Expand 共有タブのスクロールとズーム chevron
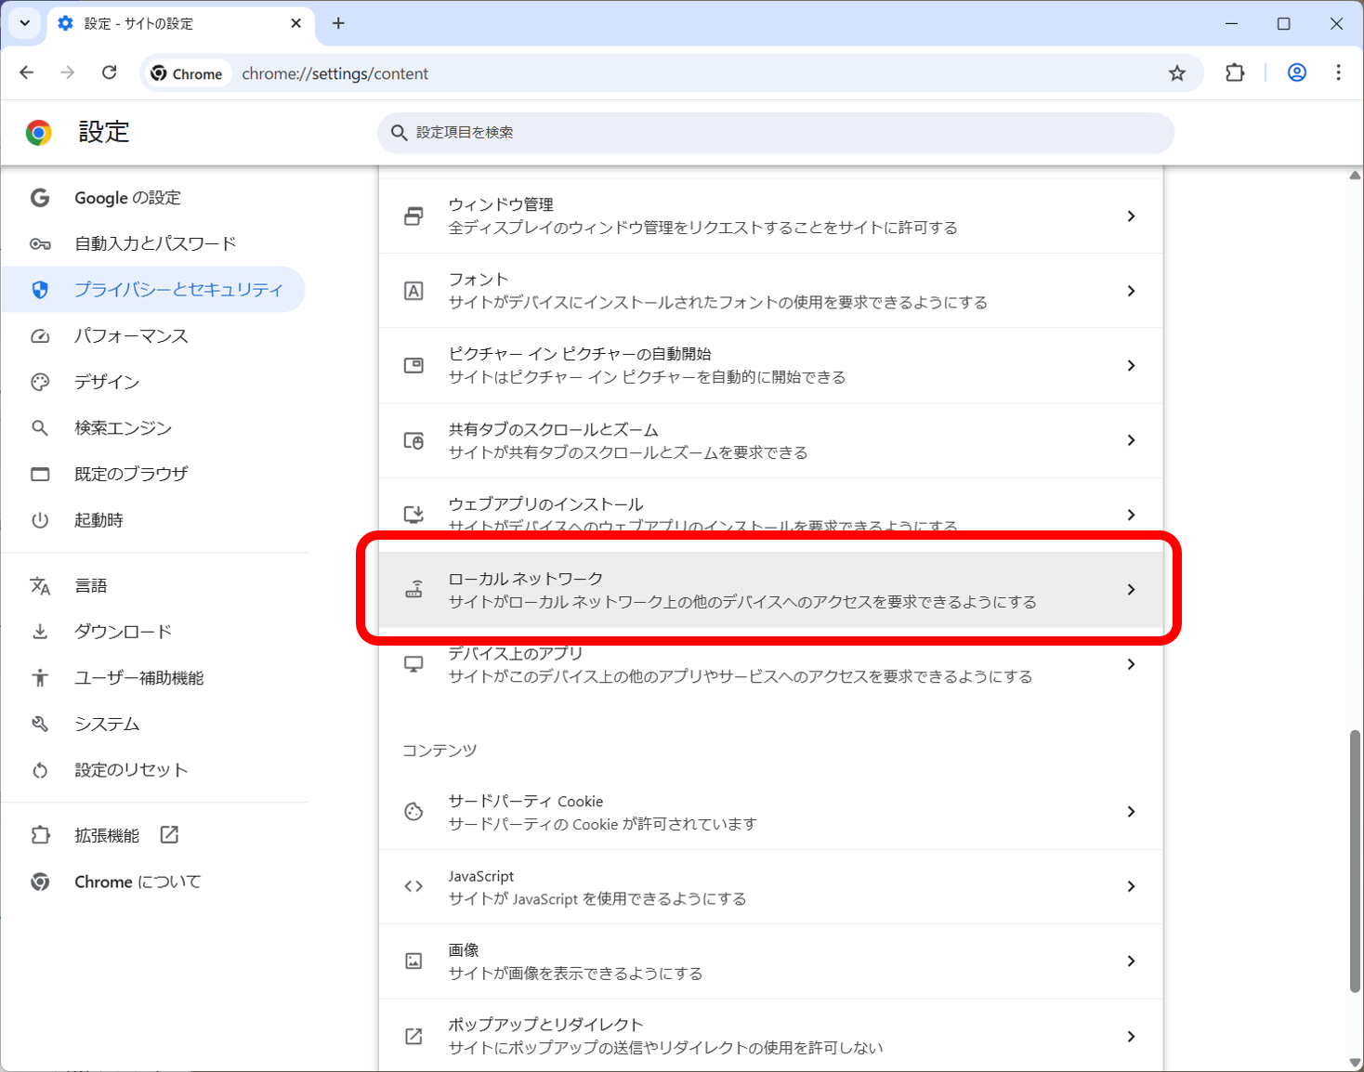Viewport: 1364px width, 1072px height. (1131, 440)
